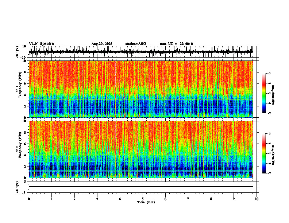Click time axis tick label "1"
The height and width of the screenshot is (223, 289).
click(51, 199)
